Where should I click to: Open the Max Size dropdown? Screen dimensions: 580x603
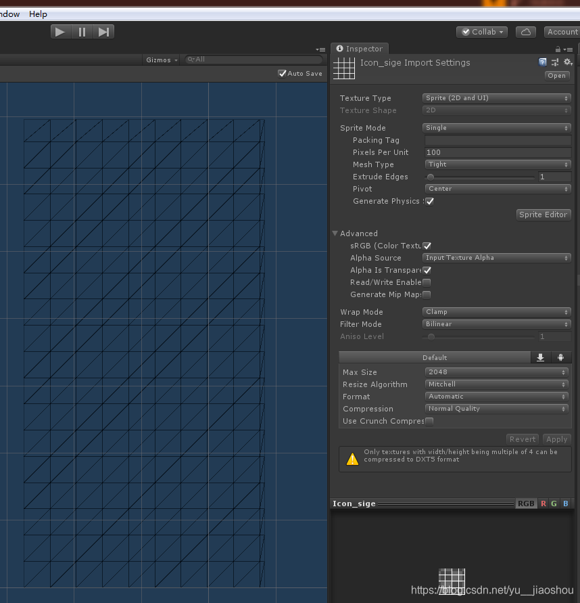[x=497, y=372]
